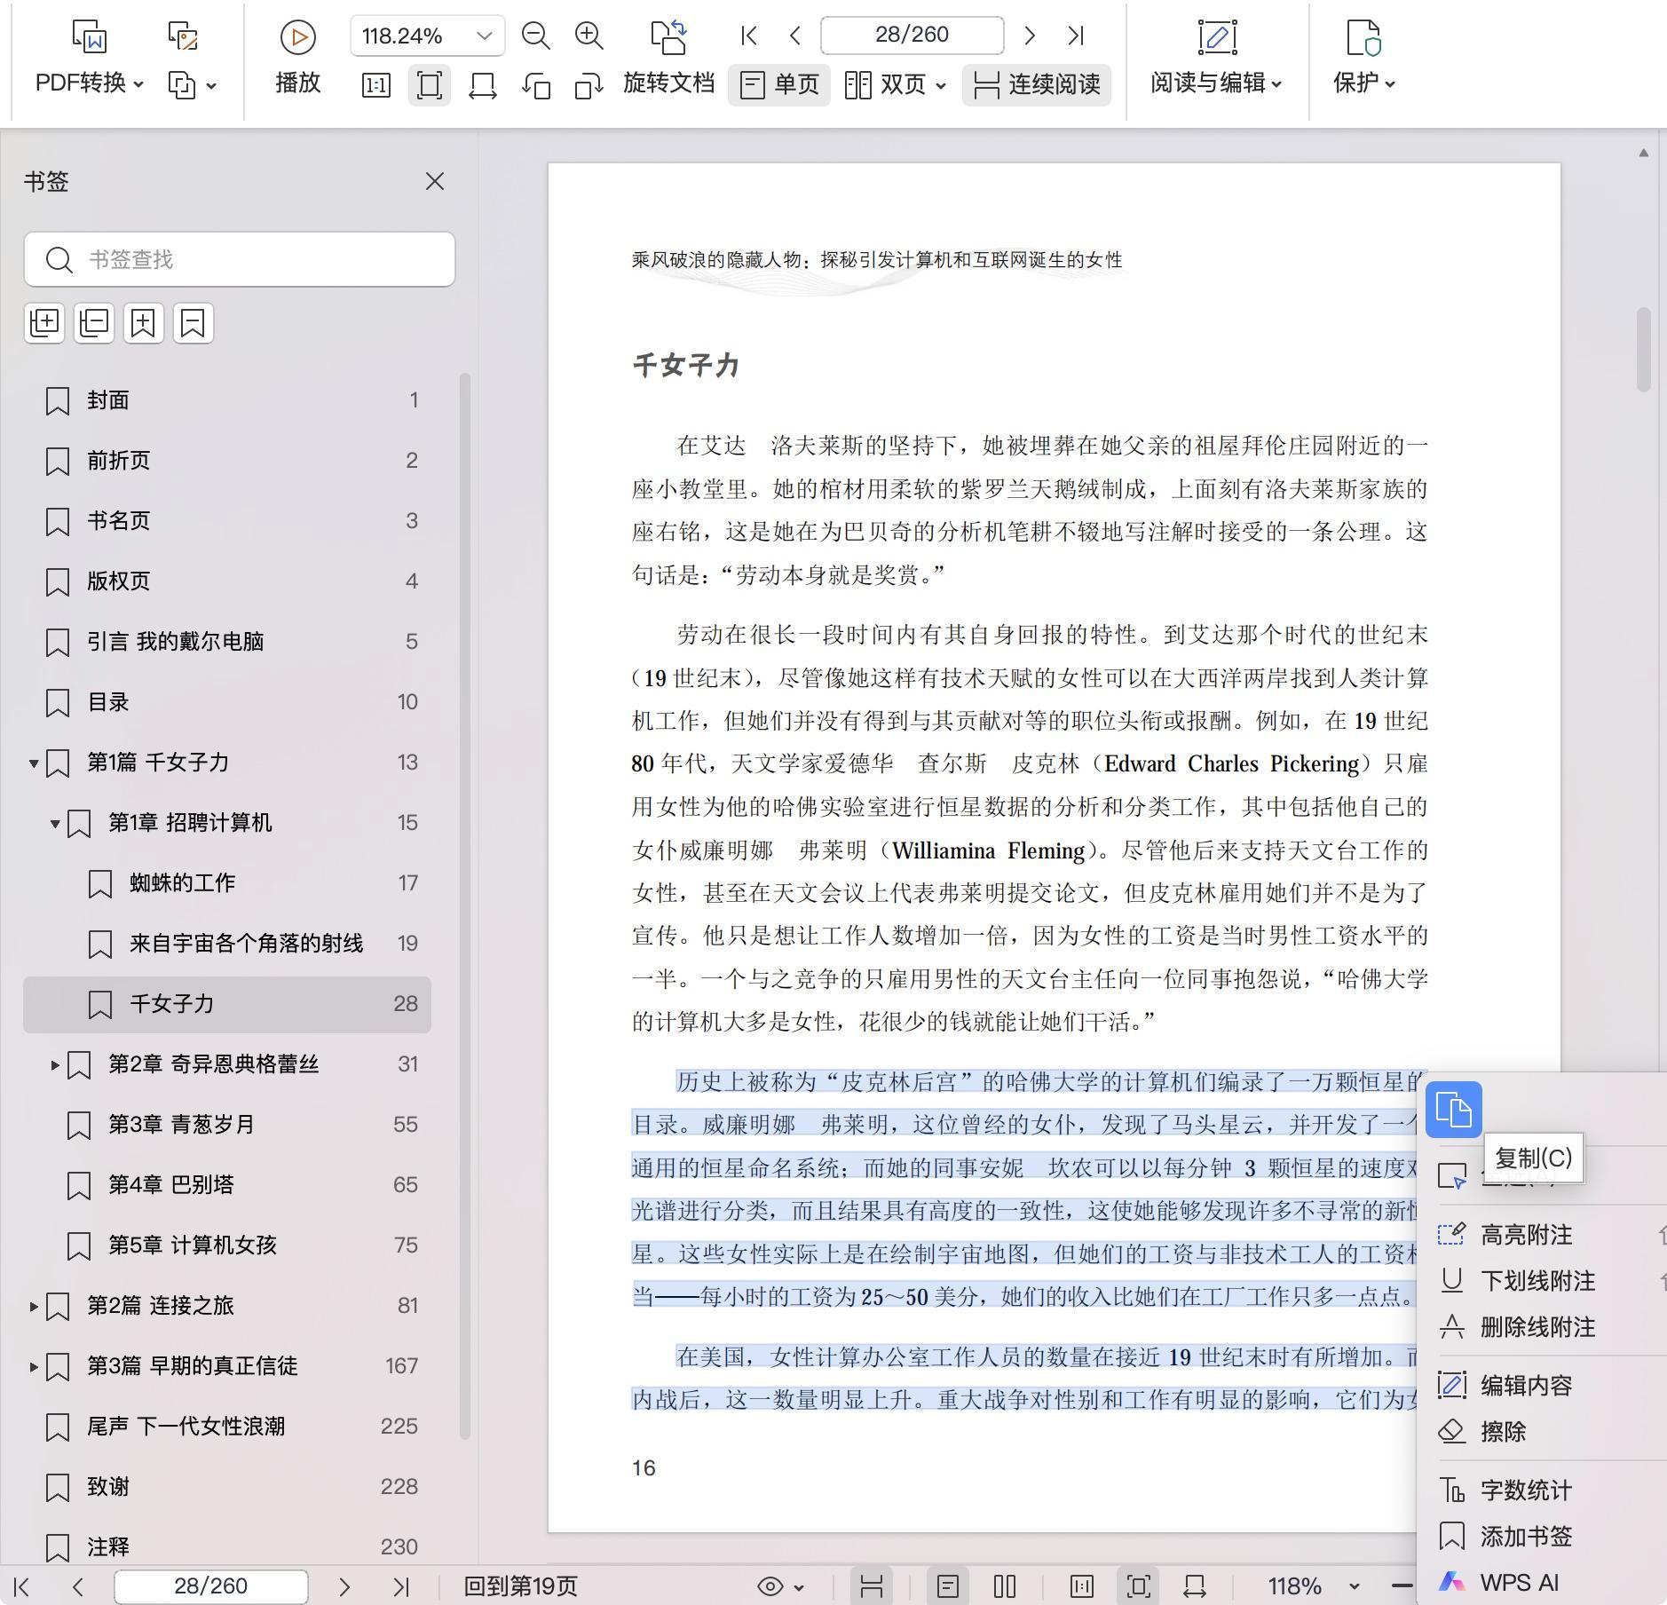Open the Protect menu button

[x=1363, y=83]
